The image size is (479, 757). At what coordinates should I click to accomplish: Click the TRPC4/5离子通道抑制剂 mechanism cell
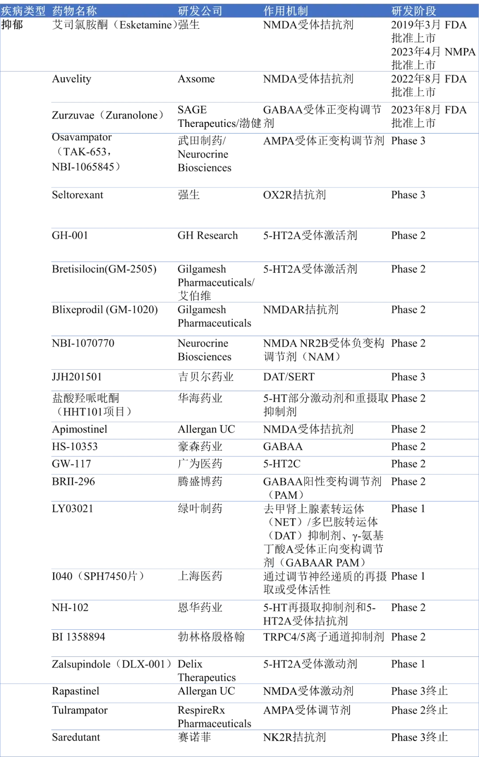[x=323, y=637]
